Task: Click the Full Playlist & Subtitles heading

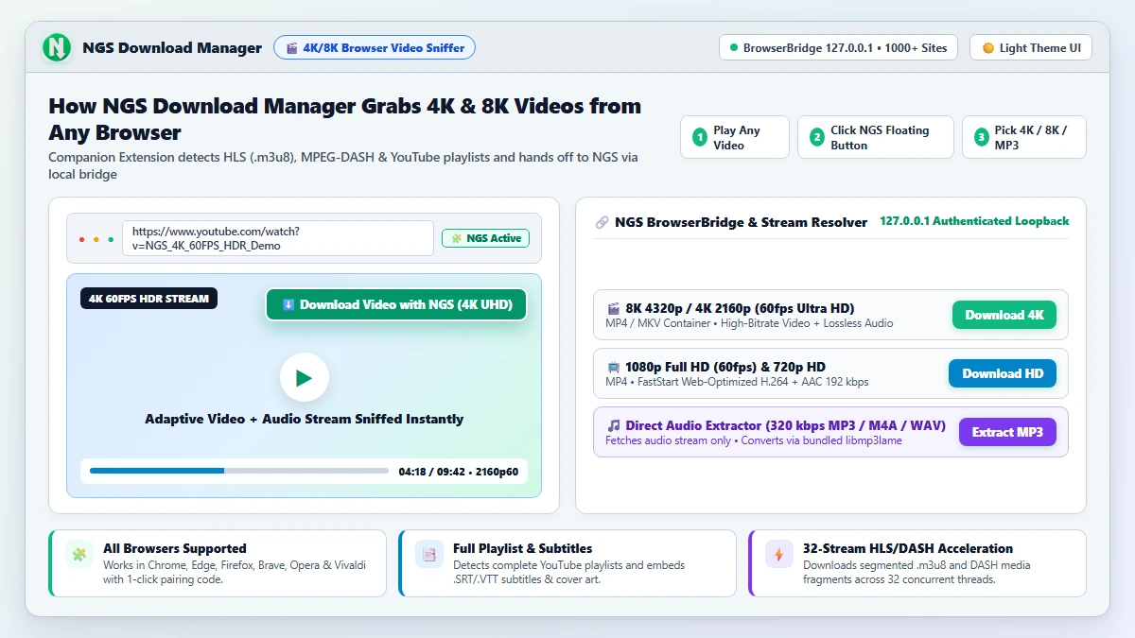Action: pos(522,548)
